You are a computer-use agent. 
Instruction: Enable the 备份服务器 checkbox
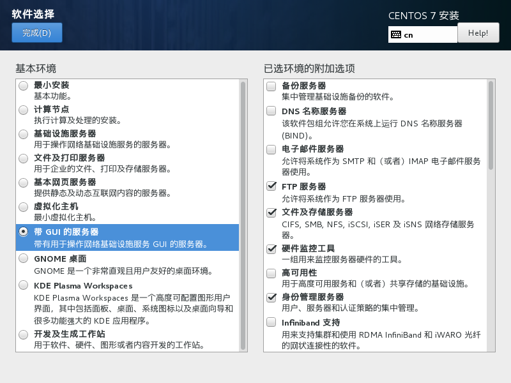click(271, 86)
